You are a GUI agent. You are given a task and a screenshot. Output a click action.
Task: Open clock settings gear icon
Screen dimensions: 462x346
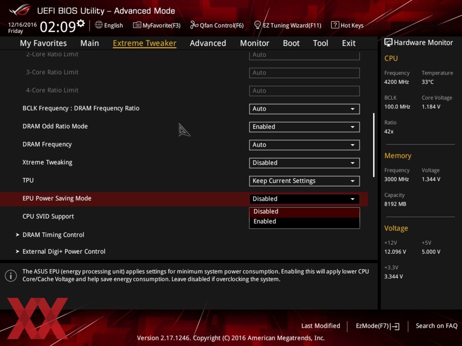coord(81,23)
